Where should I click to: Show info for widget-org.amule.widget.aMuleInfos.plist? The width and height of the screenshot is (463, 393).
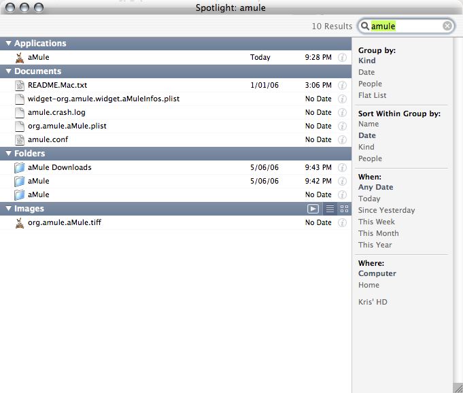[342, 99]
